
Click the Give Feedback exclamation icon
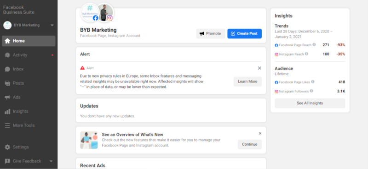[x=7, y=161]
